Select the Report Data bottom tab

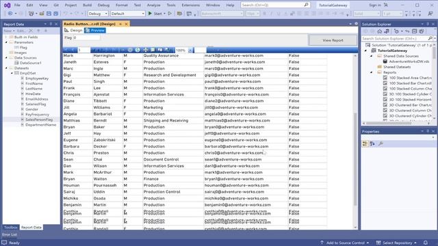(31, 228)
